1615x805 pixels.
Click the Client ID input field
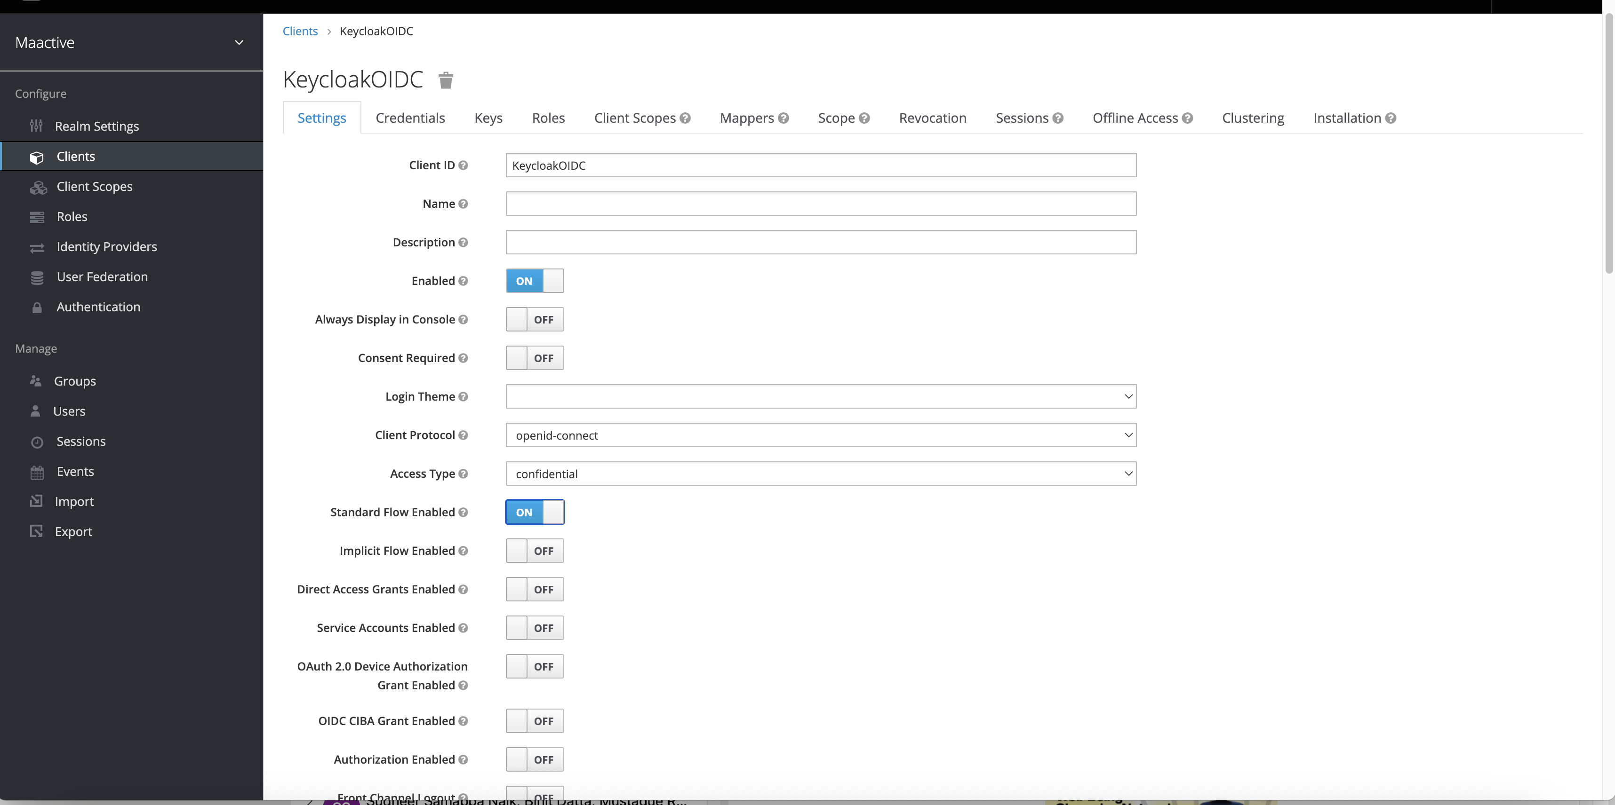(821, 166)
